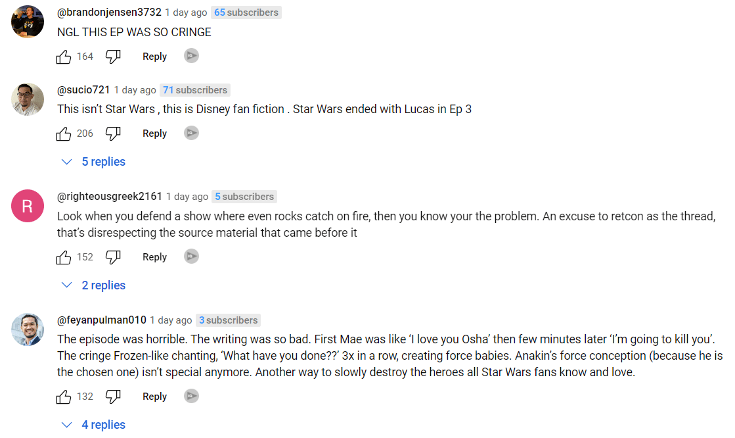The image size is (735, 438).
Task: Dislike @righteousgreek2161's comment
Action: (113, 258)
